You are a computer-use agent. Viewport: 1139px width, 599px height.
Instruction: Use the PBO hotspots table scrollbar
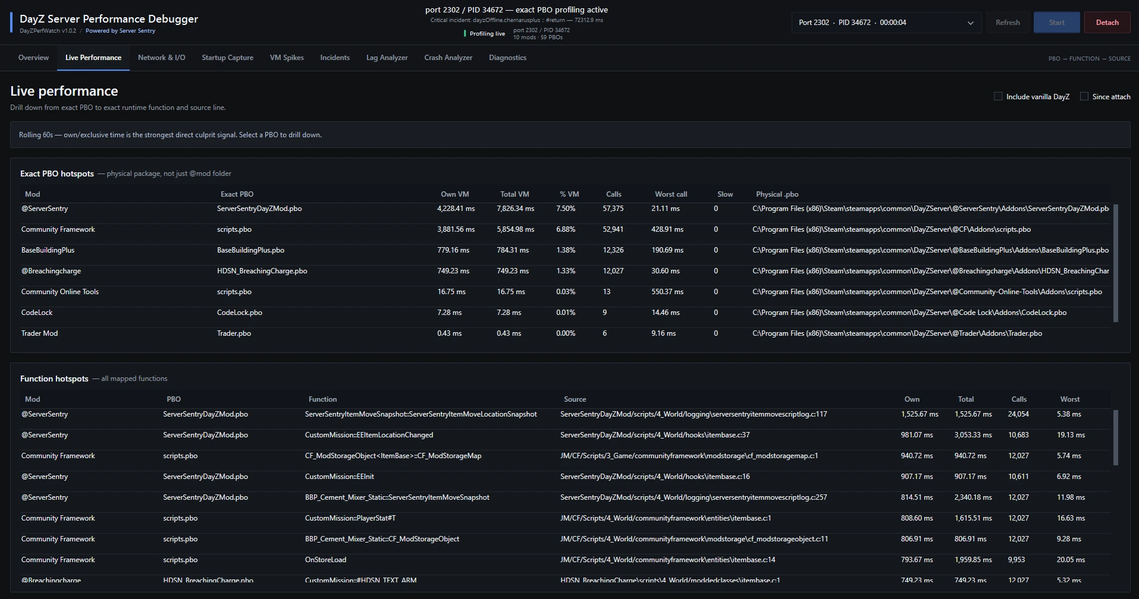(1115, 263)
